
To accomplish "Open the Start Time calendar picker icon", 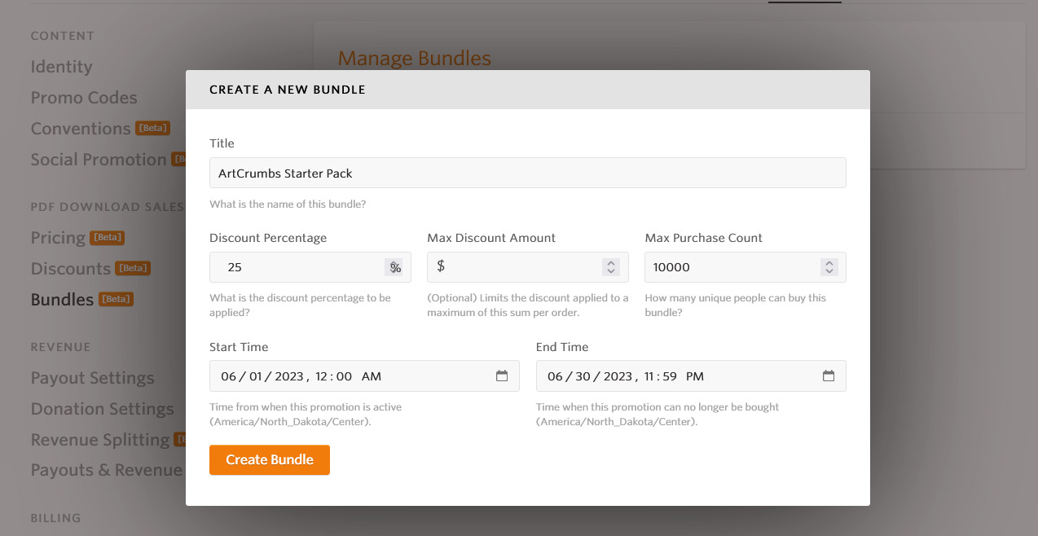I will (x=502, y=376).
